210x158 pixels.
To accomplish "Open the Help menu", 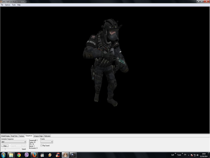I will click(x=19, y=5).
